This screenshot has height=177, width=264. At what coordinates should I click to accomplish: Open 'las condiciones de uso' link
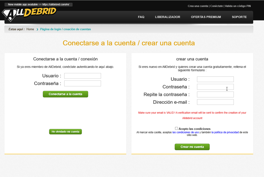click(x=186, y=132)
